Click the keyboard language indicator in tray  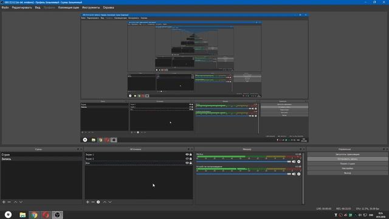click(371, 215)
